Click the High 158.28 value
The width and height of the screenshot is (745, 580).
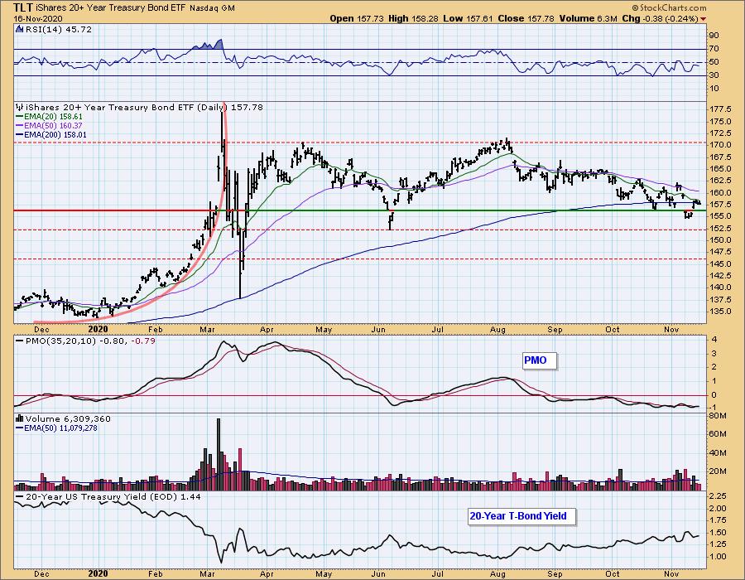tap(413, 18)
